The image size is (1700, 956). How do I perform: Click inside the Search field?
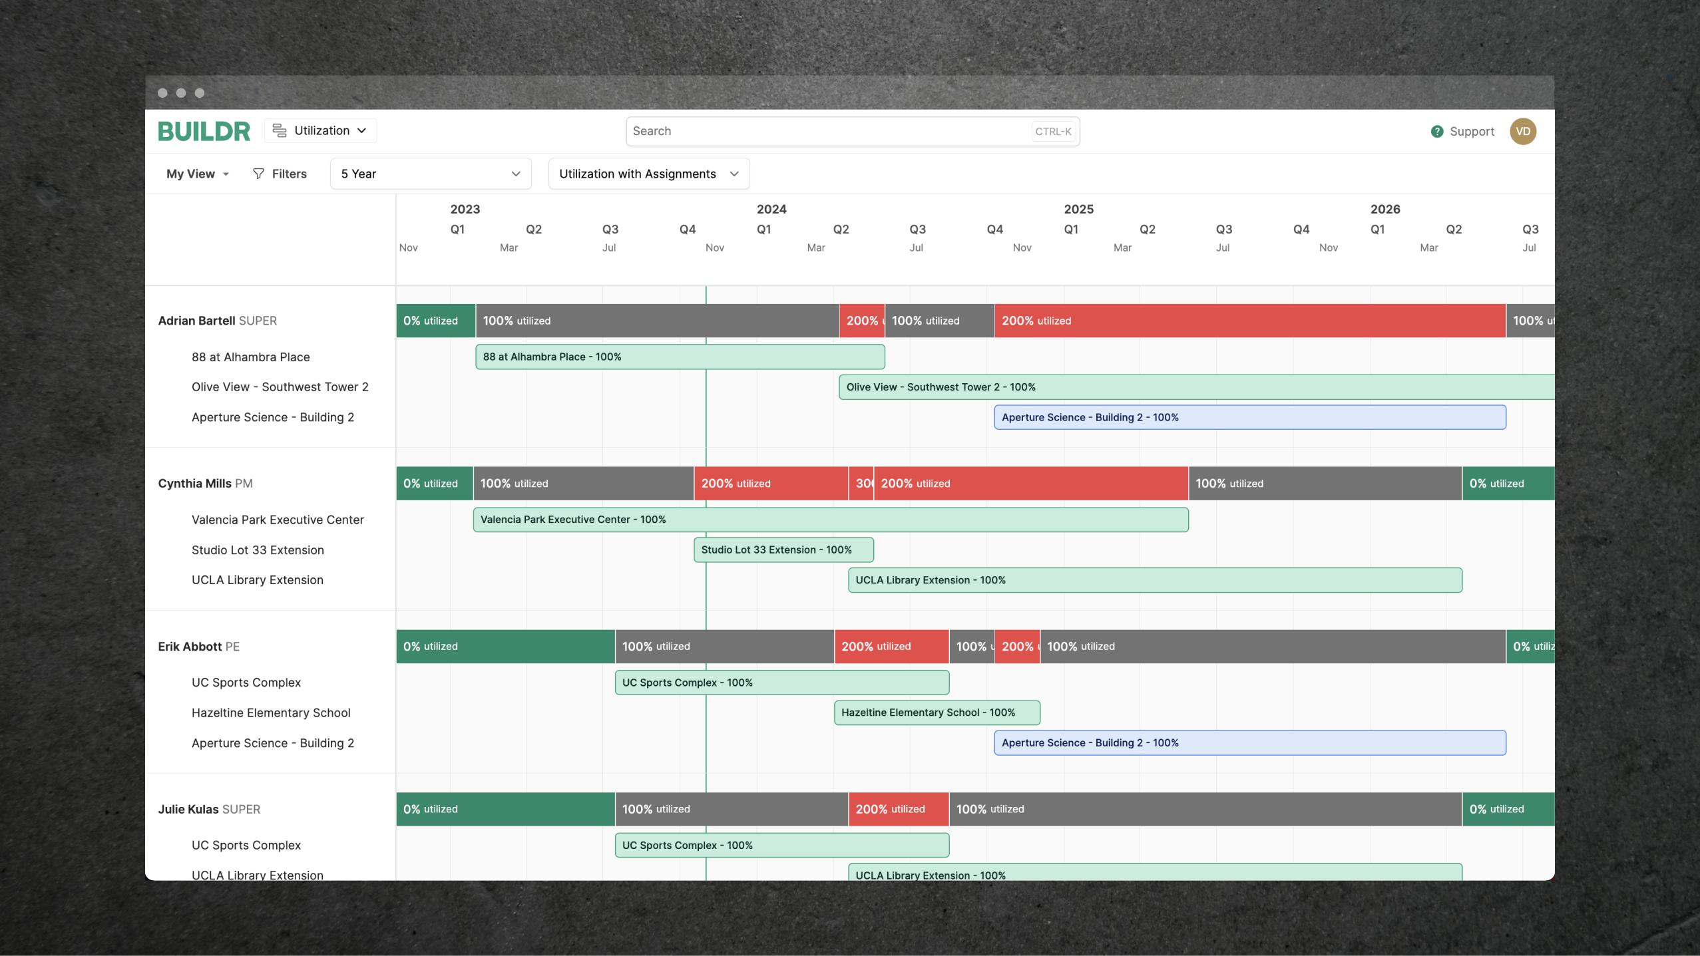pyautogui.click(x=852, y=130)
